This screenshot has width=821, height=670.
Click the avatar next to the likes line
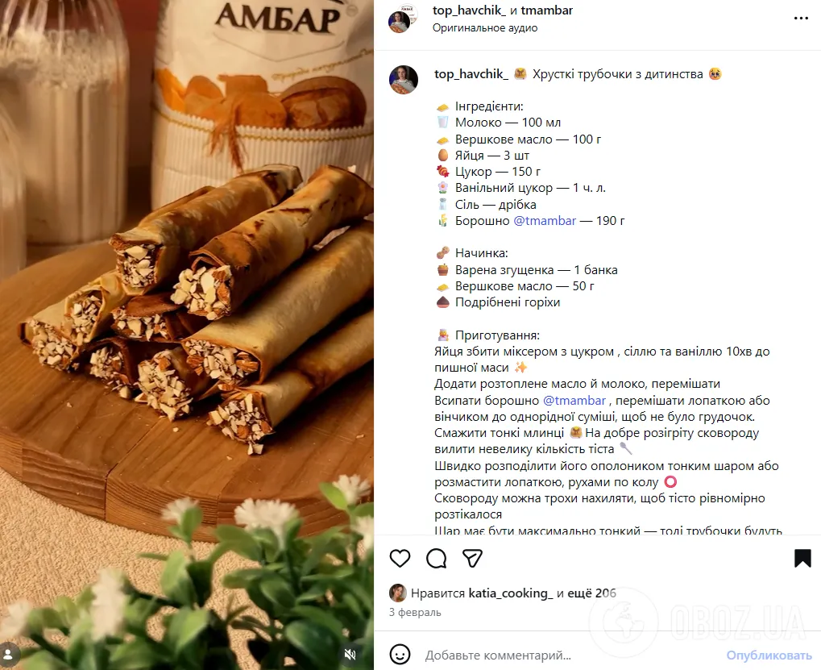[397, 593]
